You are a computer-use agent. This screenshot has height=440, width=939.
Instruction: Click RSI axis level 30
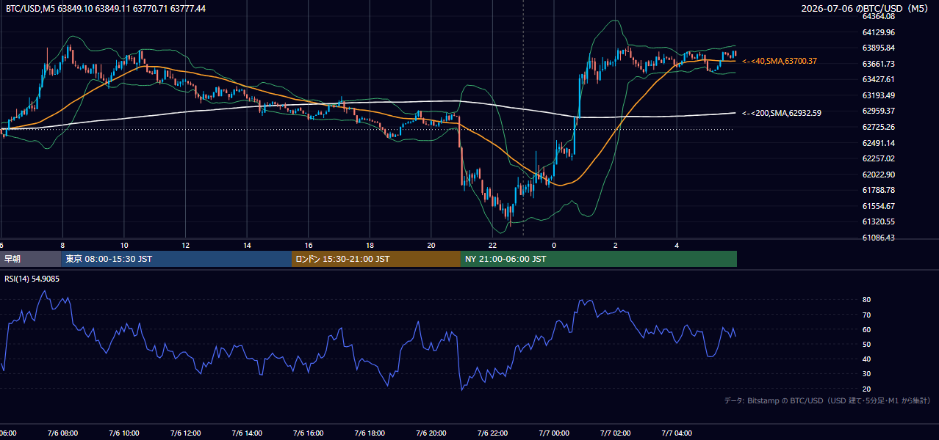pyautogui.click(x=866, y=374)
